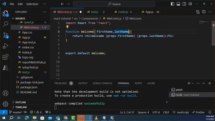Open the Source Control view
The width and height of the screenshot is (215, 121).
tap(5, 35)
